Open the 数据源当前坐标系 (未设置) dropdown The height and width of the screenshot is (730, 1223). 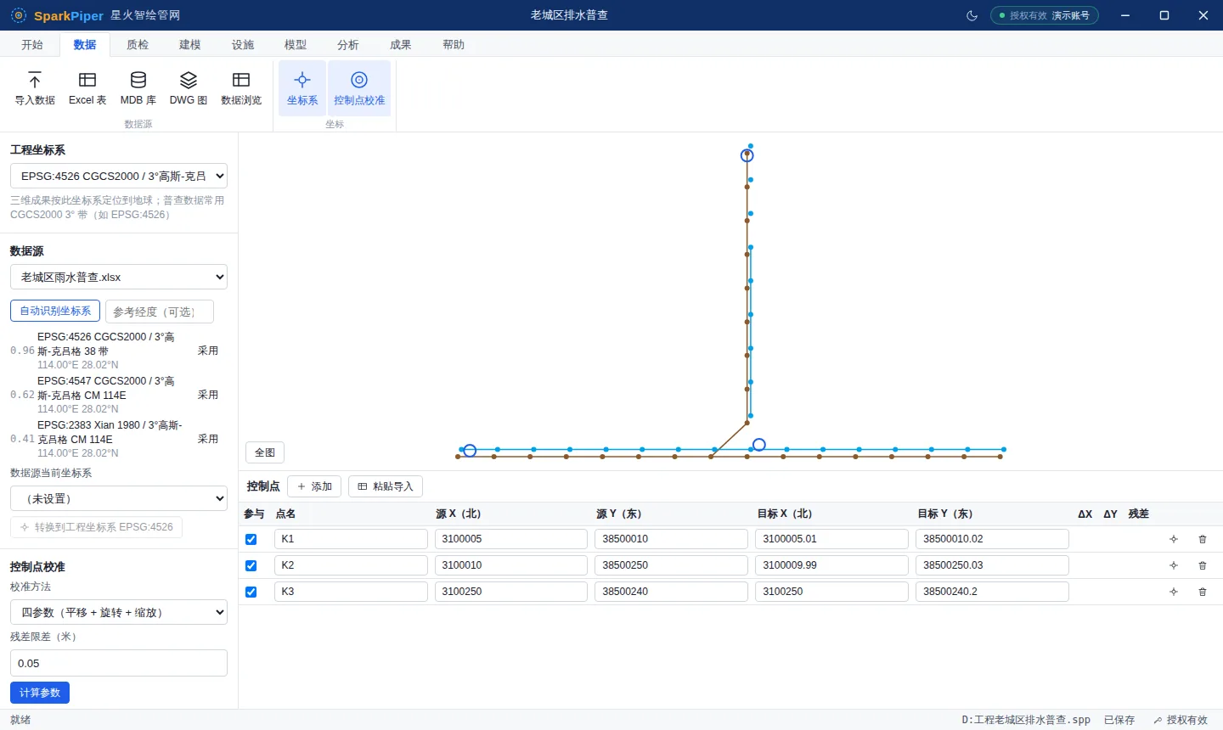(119, 498)
